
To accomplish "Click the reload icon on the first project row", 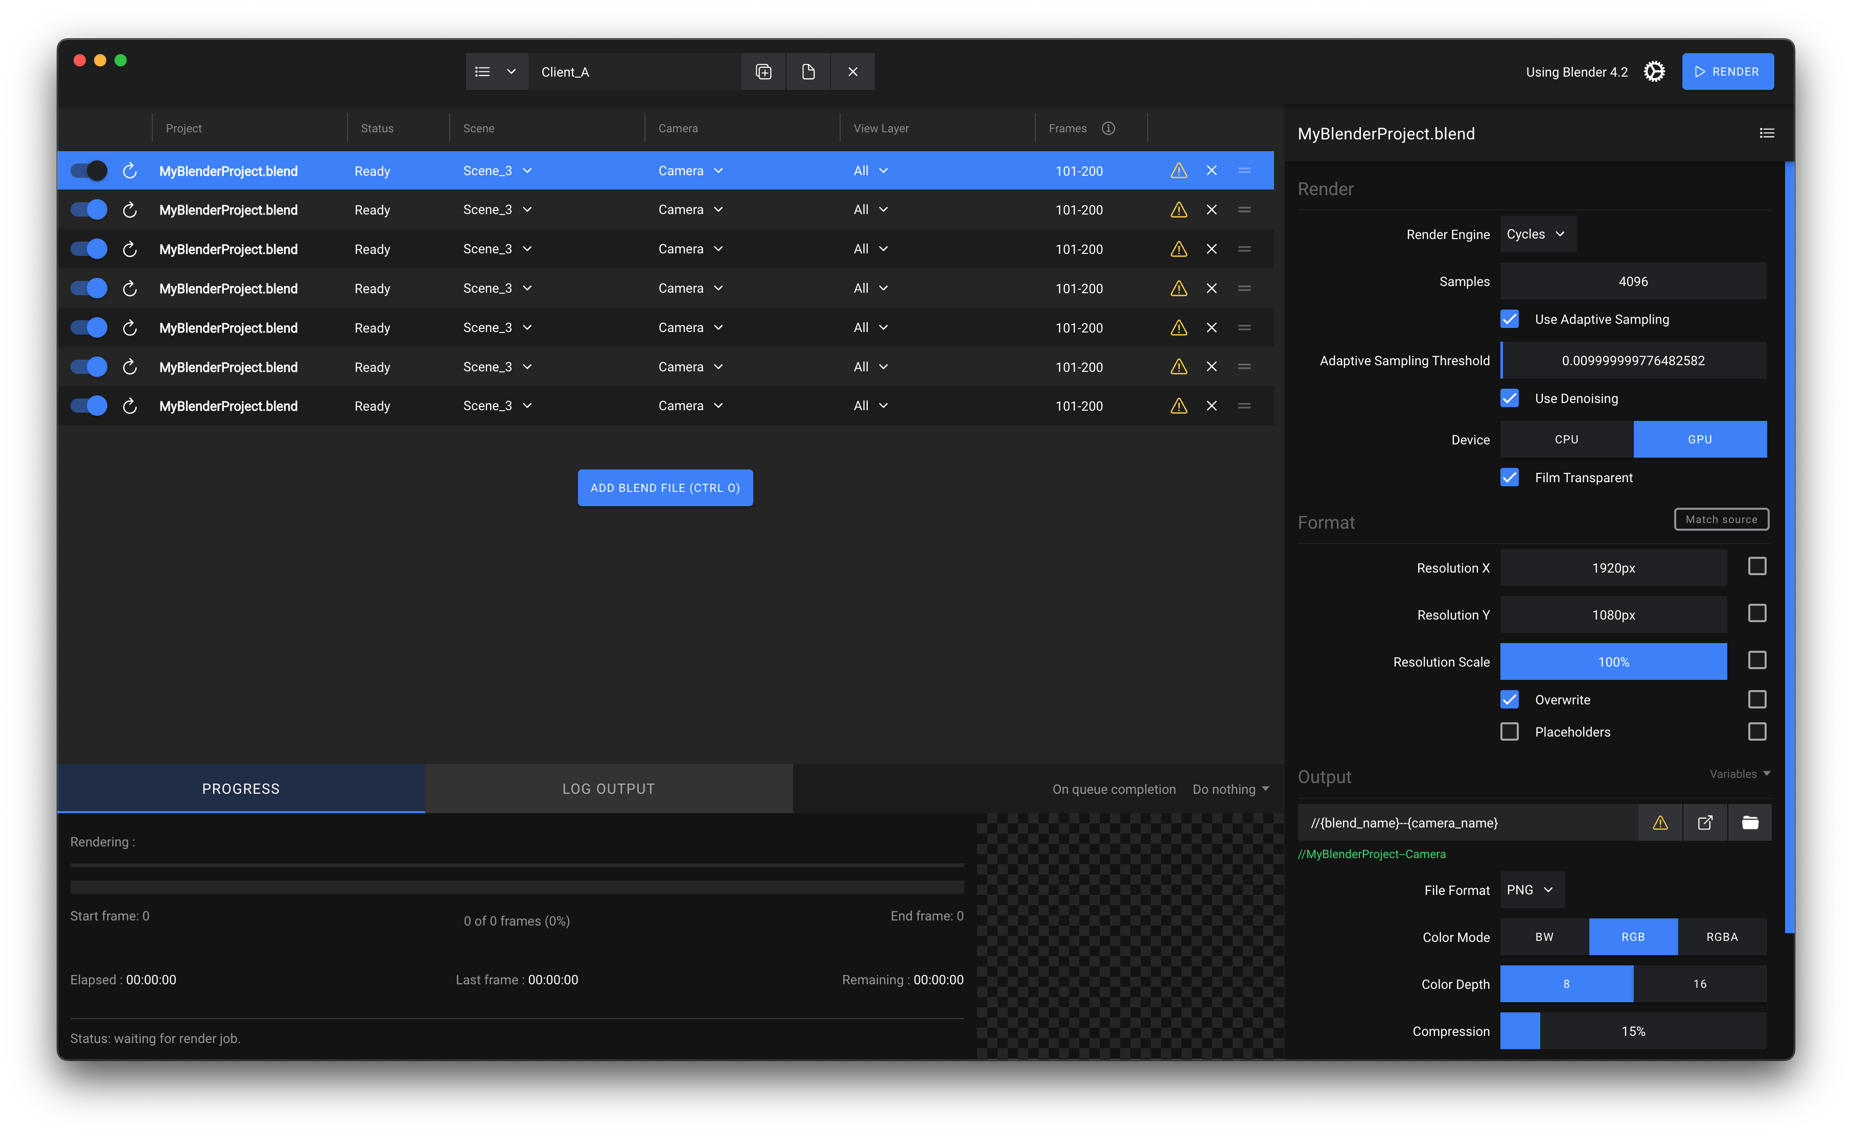I will (129, 171).
